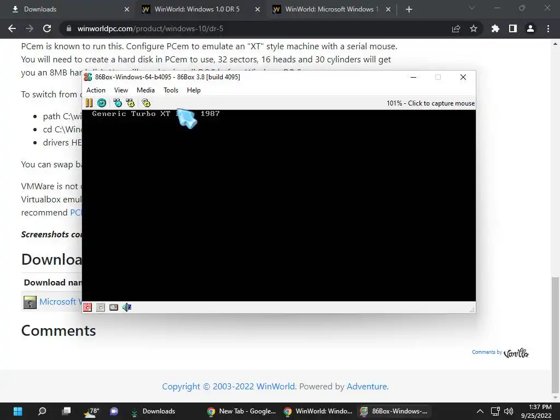Open the taskbar volume speaker icon
Viewport: 560px width, 420px height.
coord(509,411)
